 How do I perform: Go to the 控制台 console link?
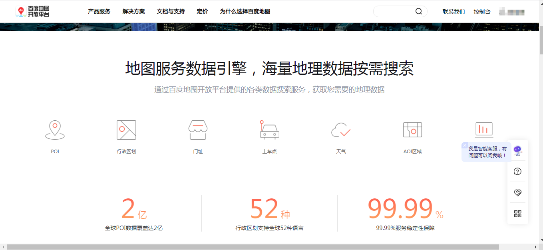pyautogui.click(x=482, y=12)
